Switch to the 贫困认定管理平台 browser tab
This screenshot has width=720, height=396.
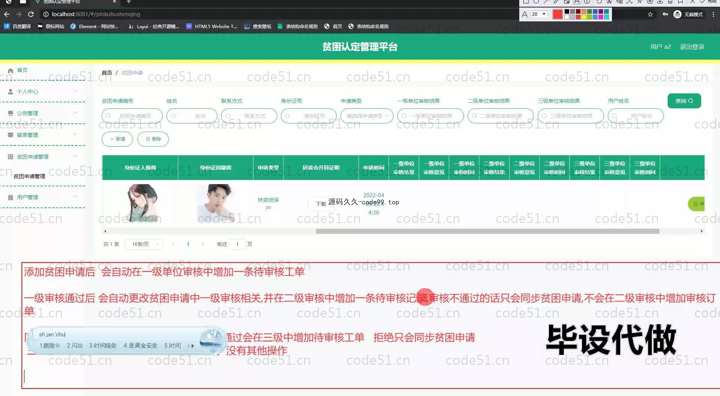pyautogui.click(x=75, y=2)
